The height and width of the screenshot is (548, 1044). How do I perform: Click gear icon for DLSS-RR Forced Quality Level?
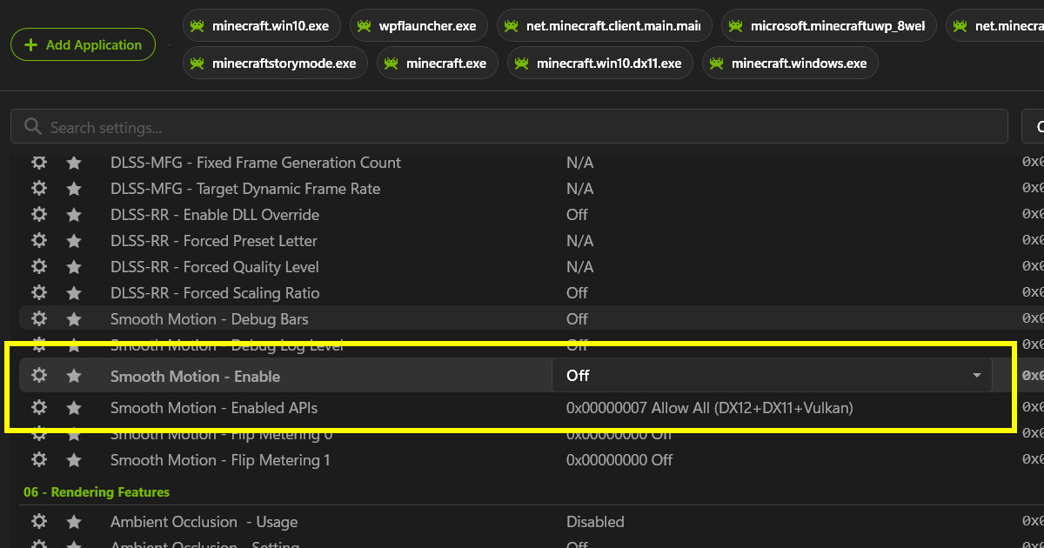click(39, 267)
